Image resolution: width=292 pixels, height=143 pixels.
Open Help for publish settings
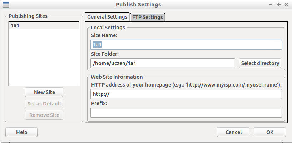pos(21,132)
